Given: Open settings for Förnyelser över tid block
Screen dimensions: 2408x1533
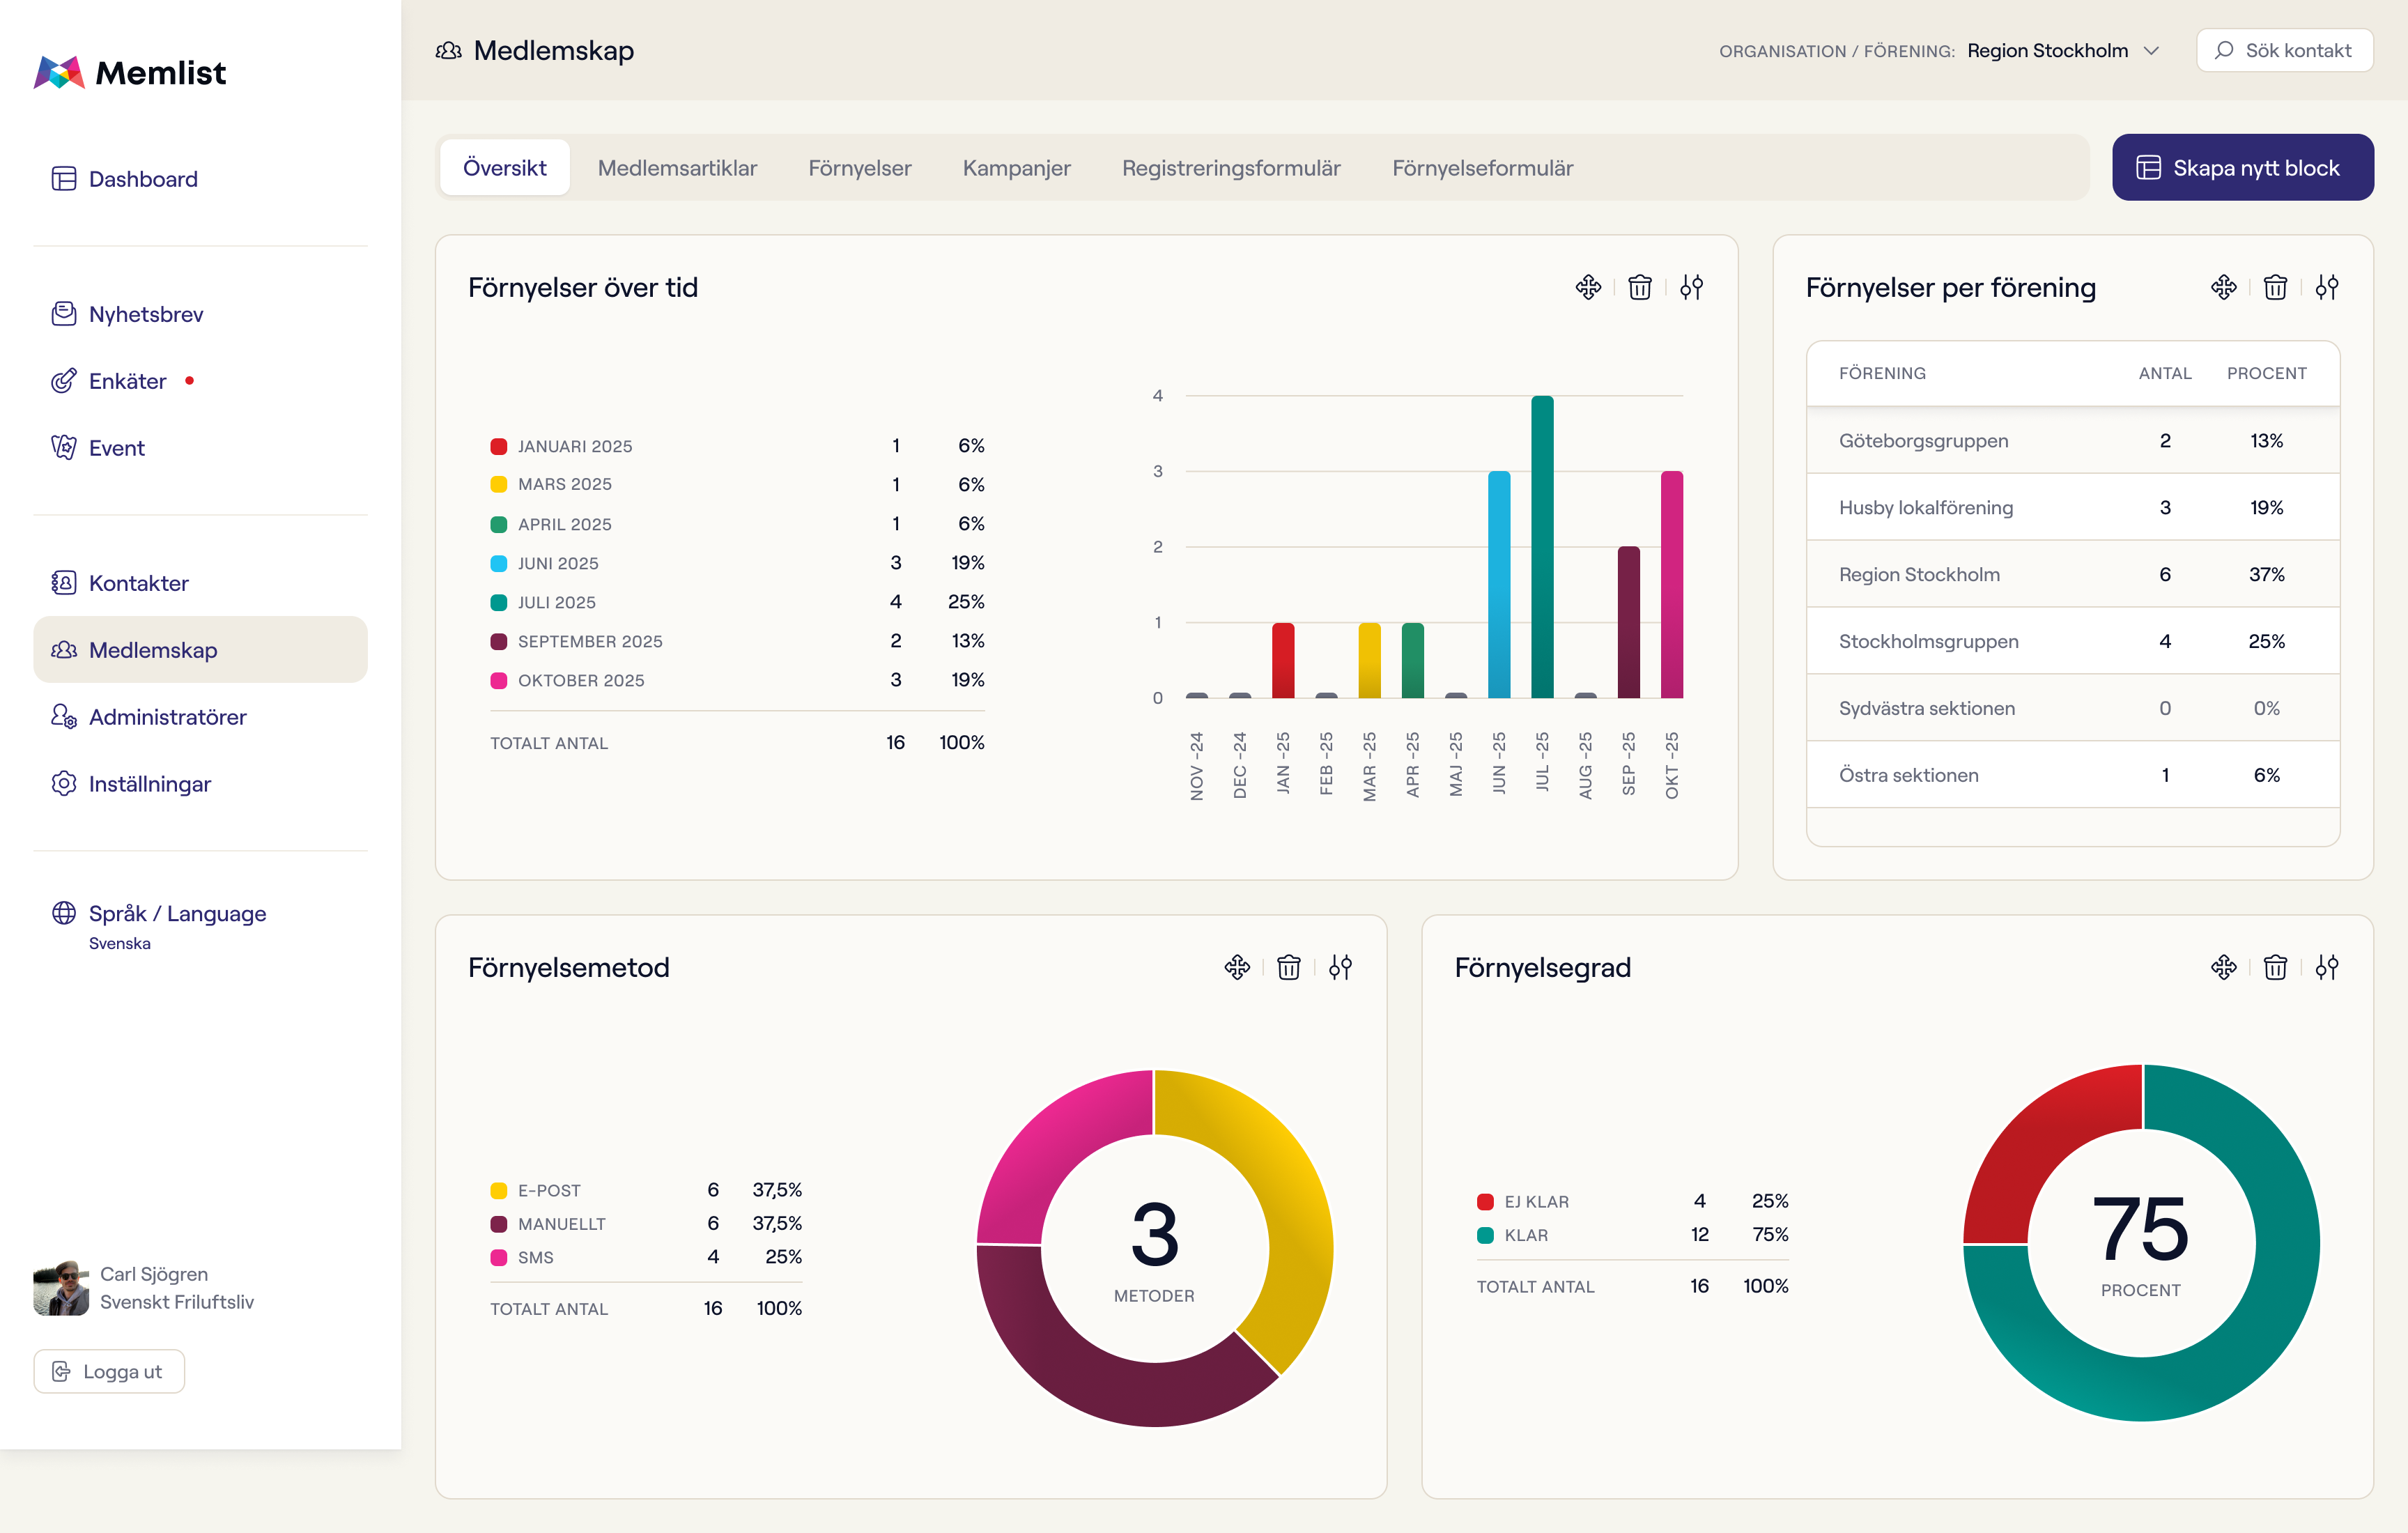Looking at the screenshot, I should [x=1691, y=288].
